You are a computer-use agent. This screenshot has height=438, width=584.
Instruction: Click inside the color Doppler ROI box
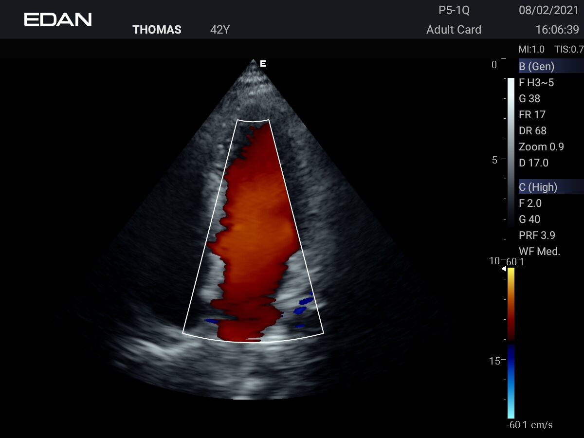(253, 229)
